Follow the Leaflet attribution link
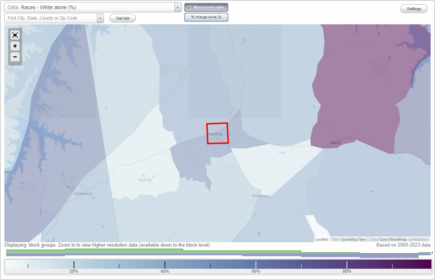The height and width of the screenshot is (280, 435). [321, 239]
